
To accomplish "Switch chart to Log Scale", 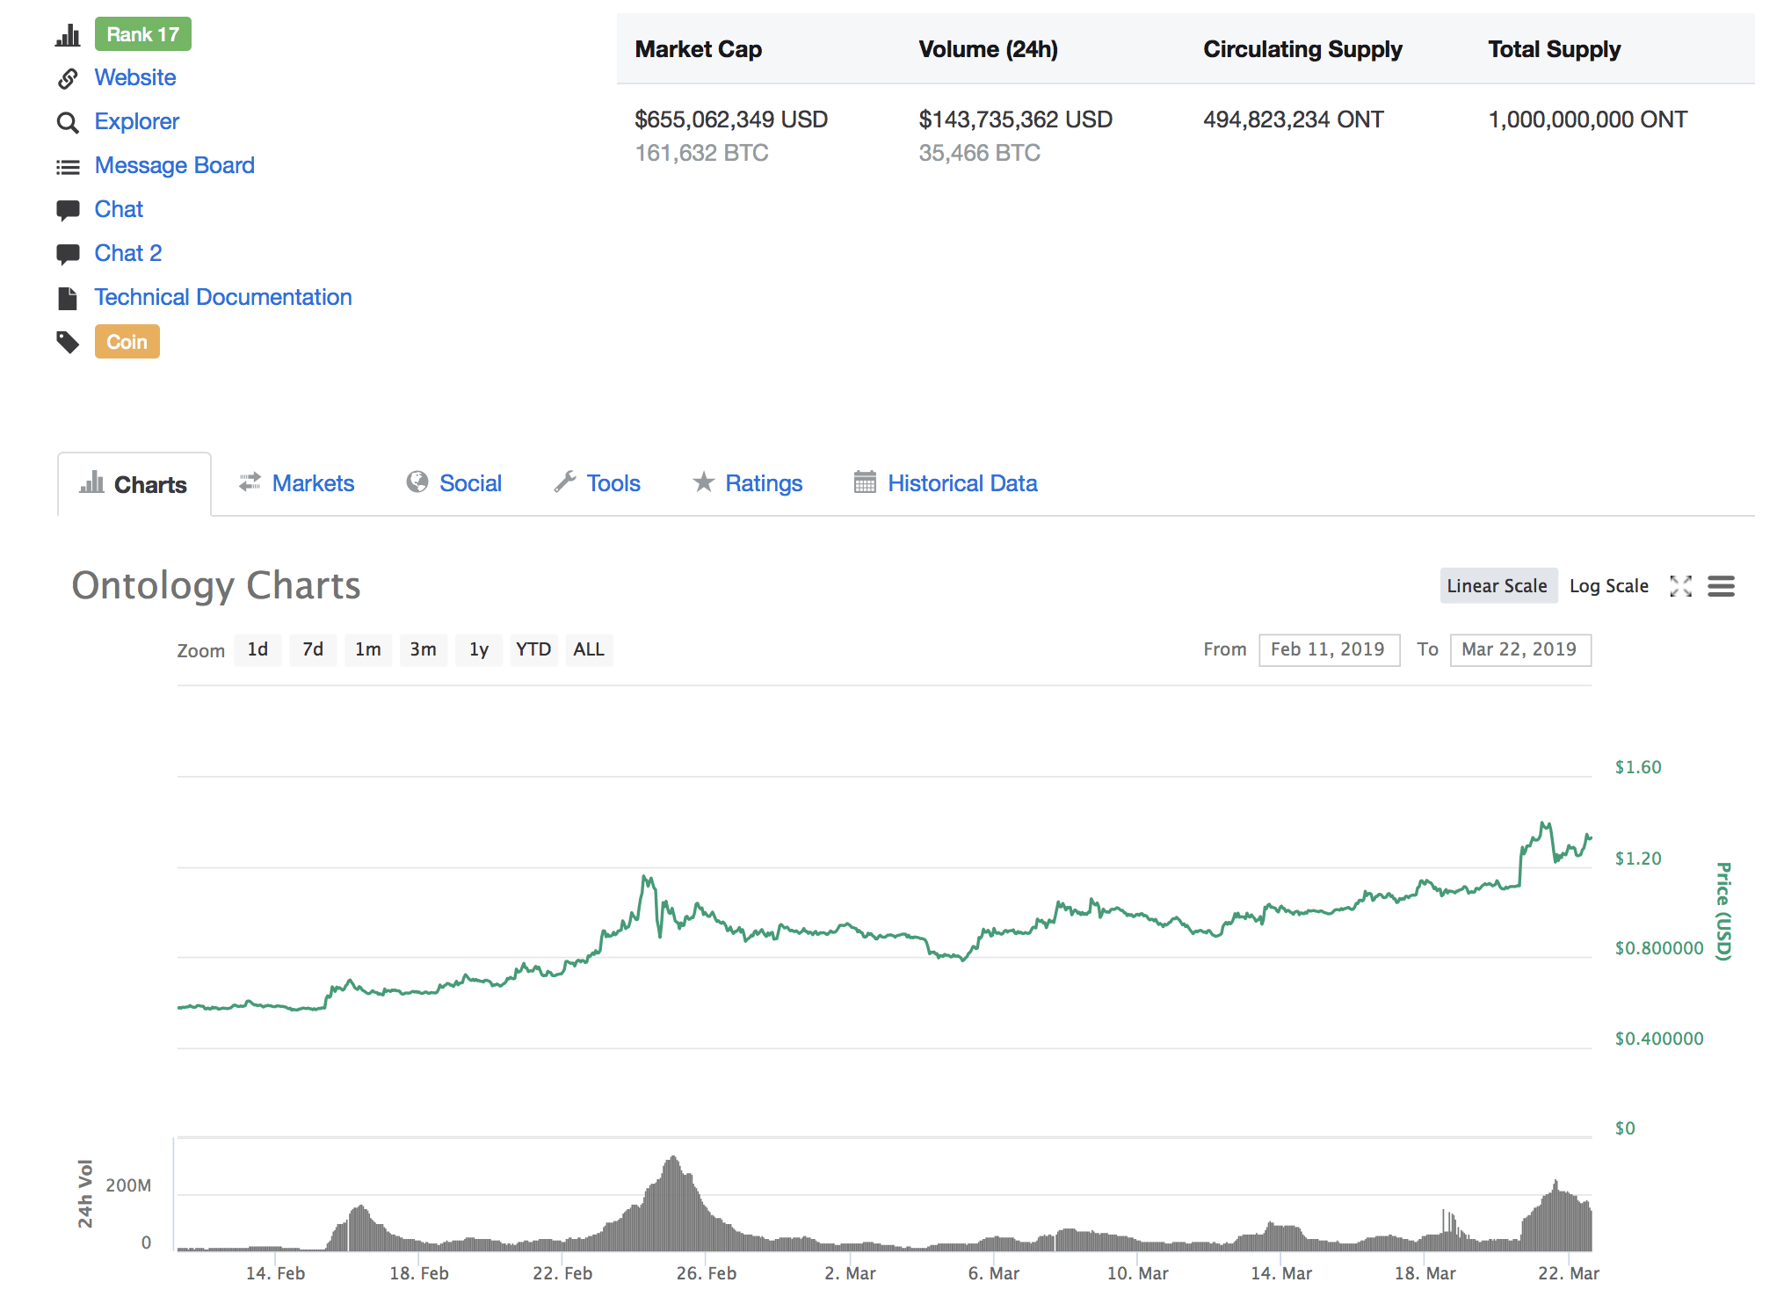I will tap(1609, 586).
